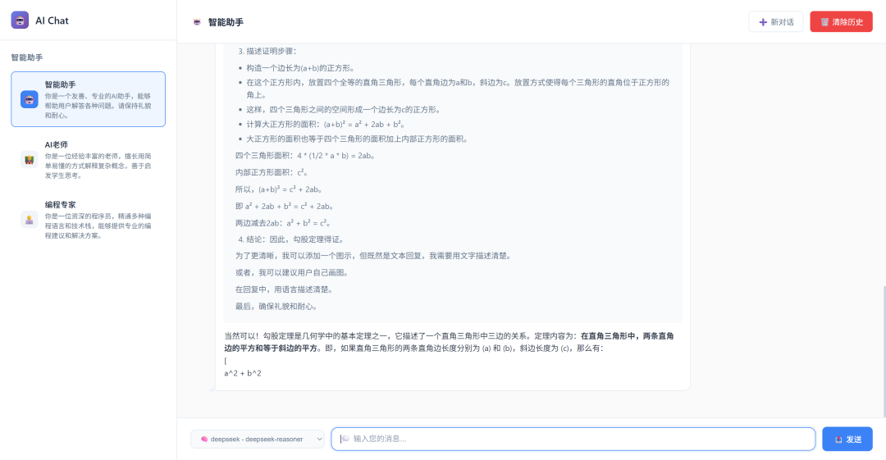Click the 编程专家 description text
Screen dimensions: 886x460
(98, 225)
